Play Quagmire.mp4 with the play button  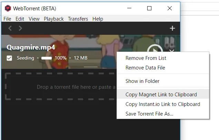155,49
